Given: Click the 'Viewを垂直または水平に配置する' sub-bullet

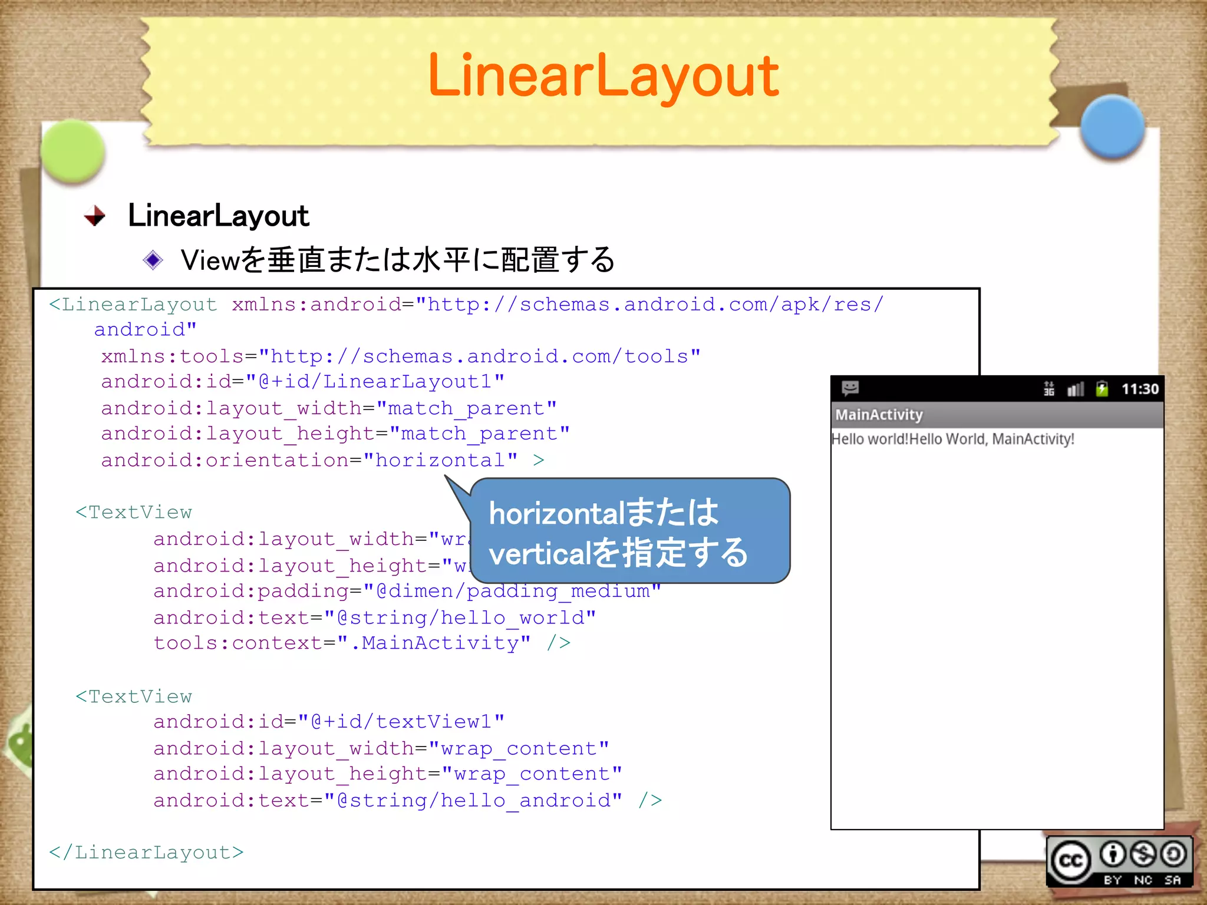Looking at the screenshot, I should pos(398,260).
